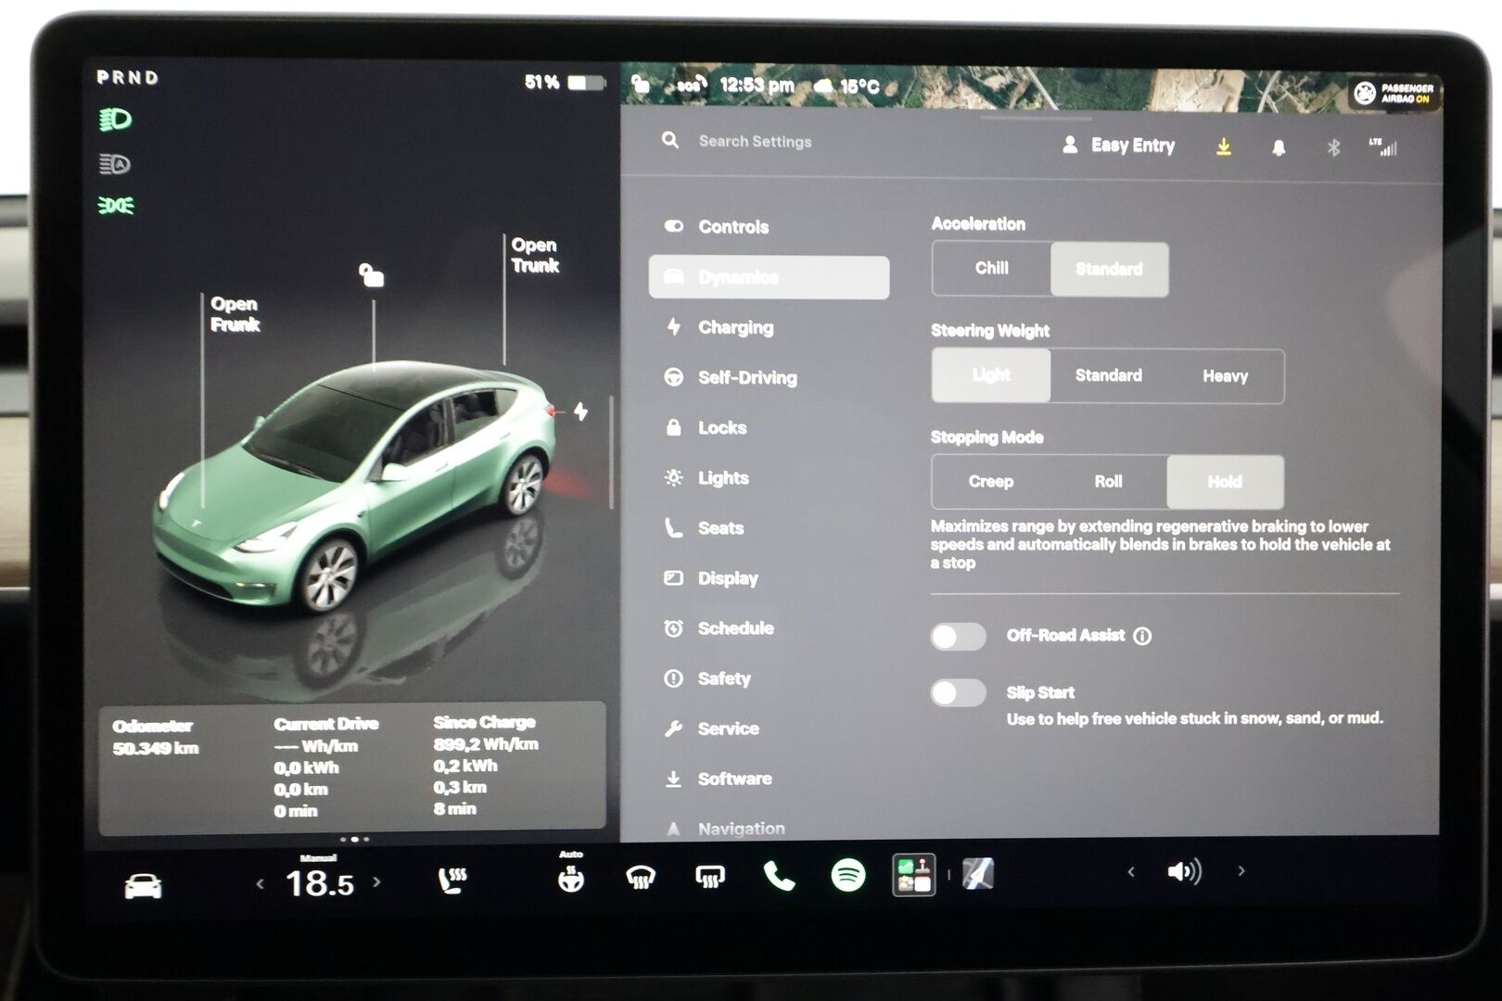The height and width of the screenshot is (1001, 1502).
Task: Open the Phone app in the dock
Action: [x=779, y=875]
